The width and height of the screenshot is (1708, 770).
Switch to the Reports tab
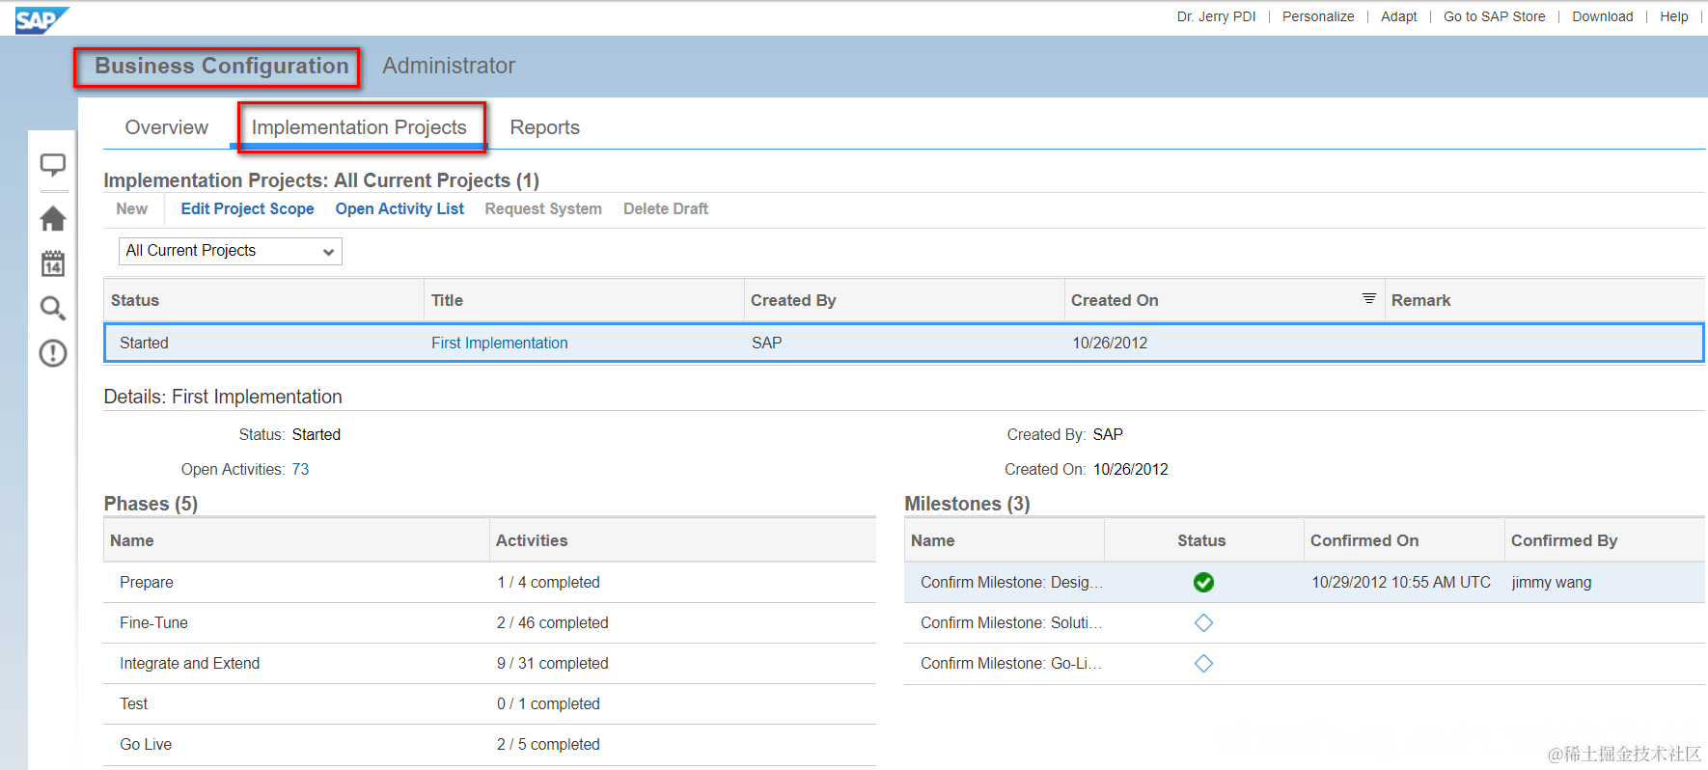coord(544,127)
